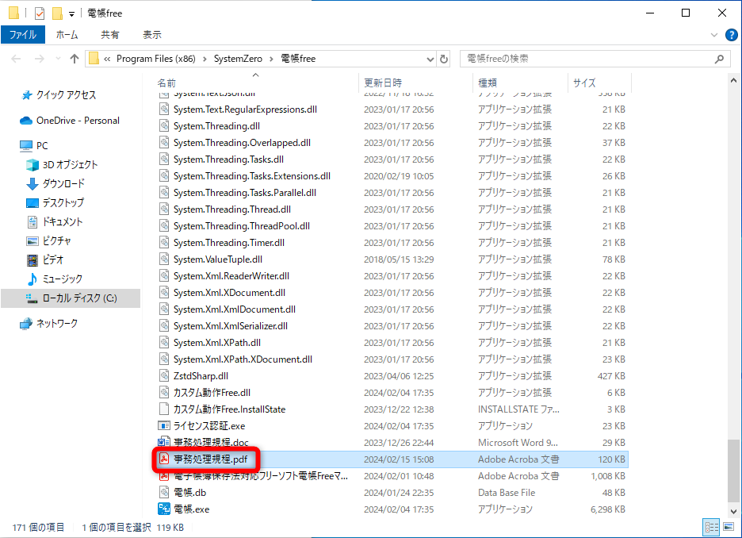
Task: Go up one folder level
Action: (x=75, y=59)
